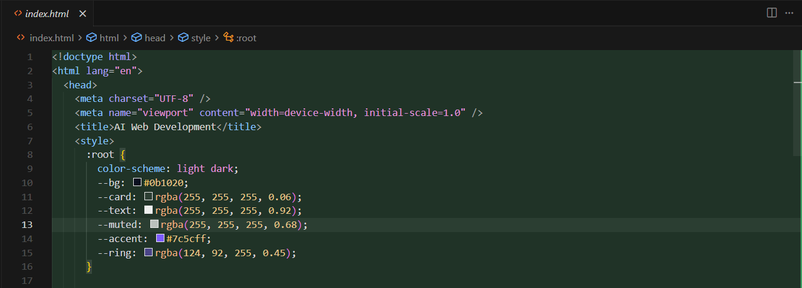The width and height of the screenshot is (802, 288).
Task: Select the index.html editor tab
Action: pos(47,14)
